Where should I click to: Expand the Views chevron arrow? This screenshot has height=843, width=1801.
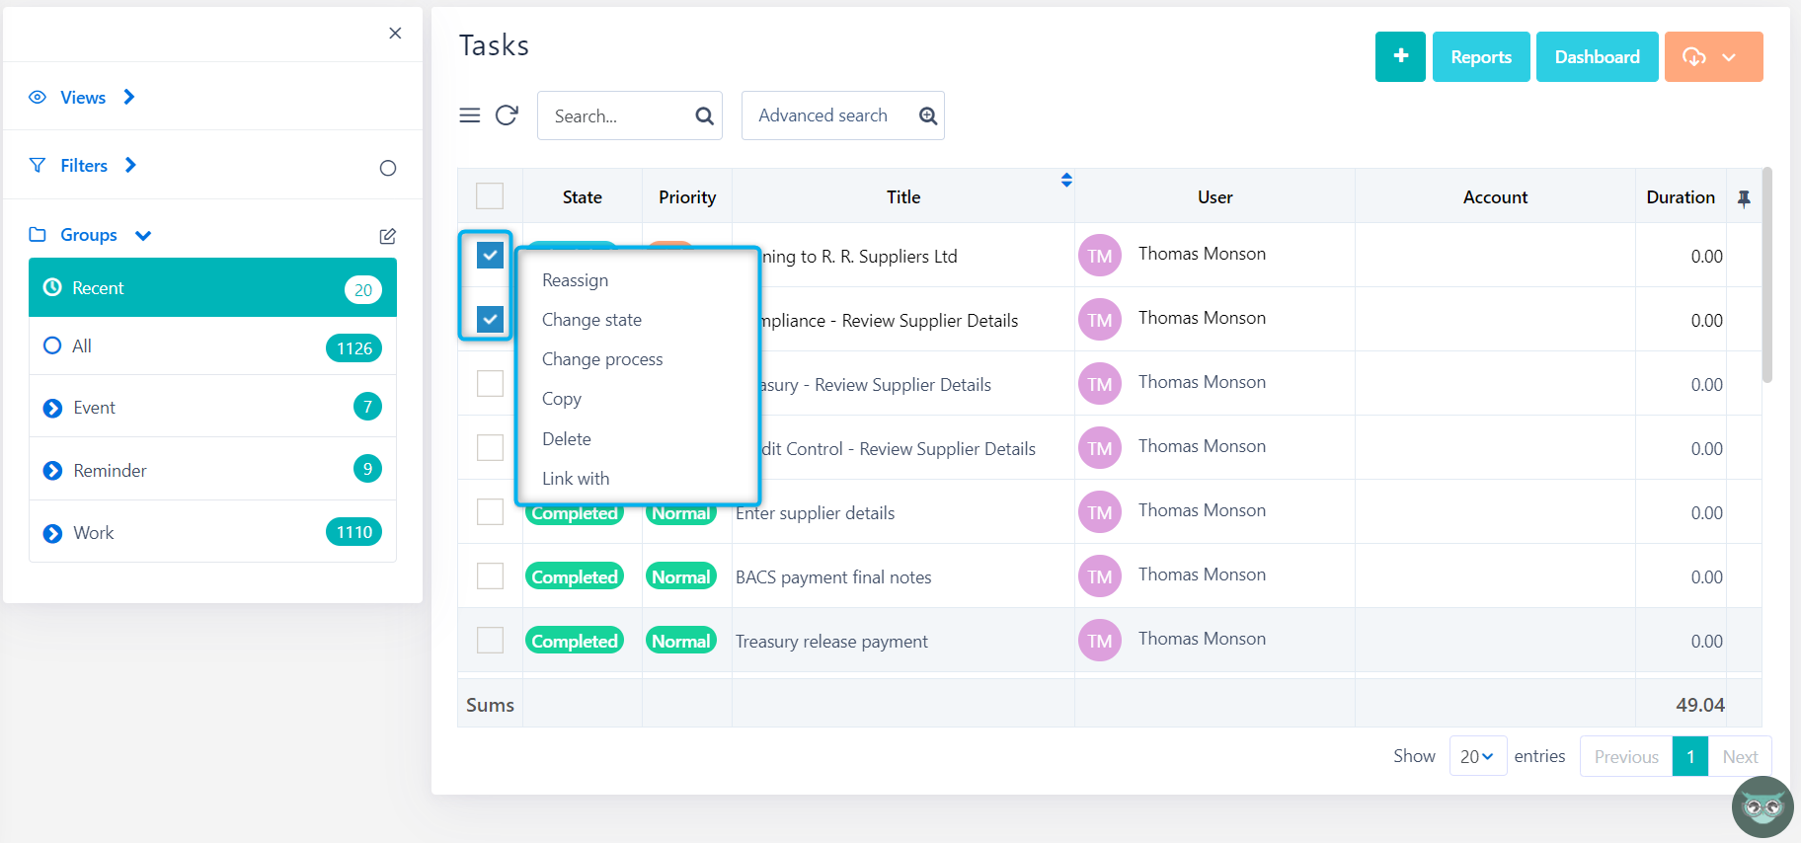tap(129, 97)
